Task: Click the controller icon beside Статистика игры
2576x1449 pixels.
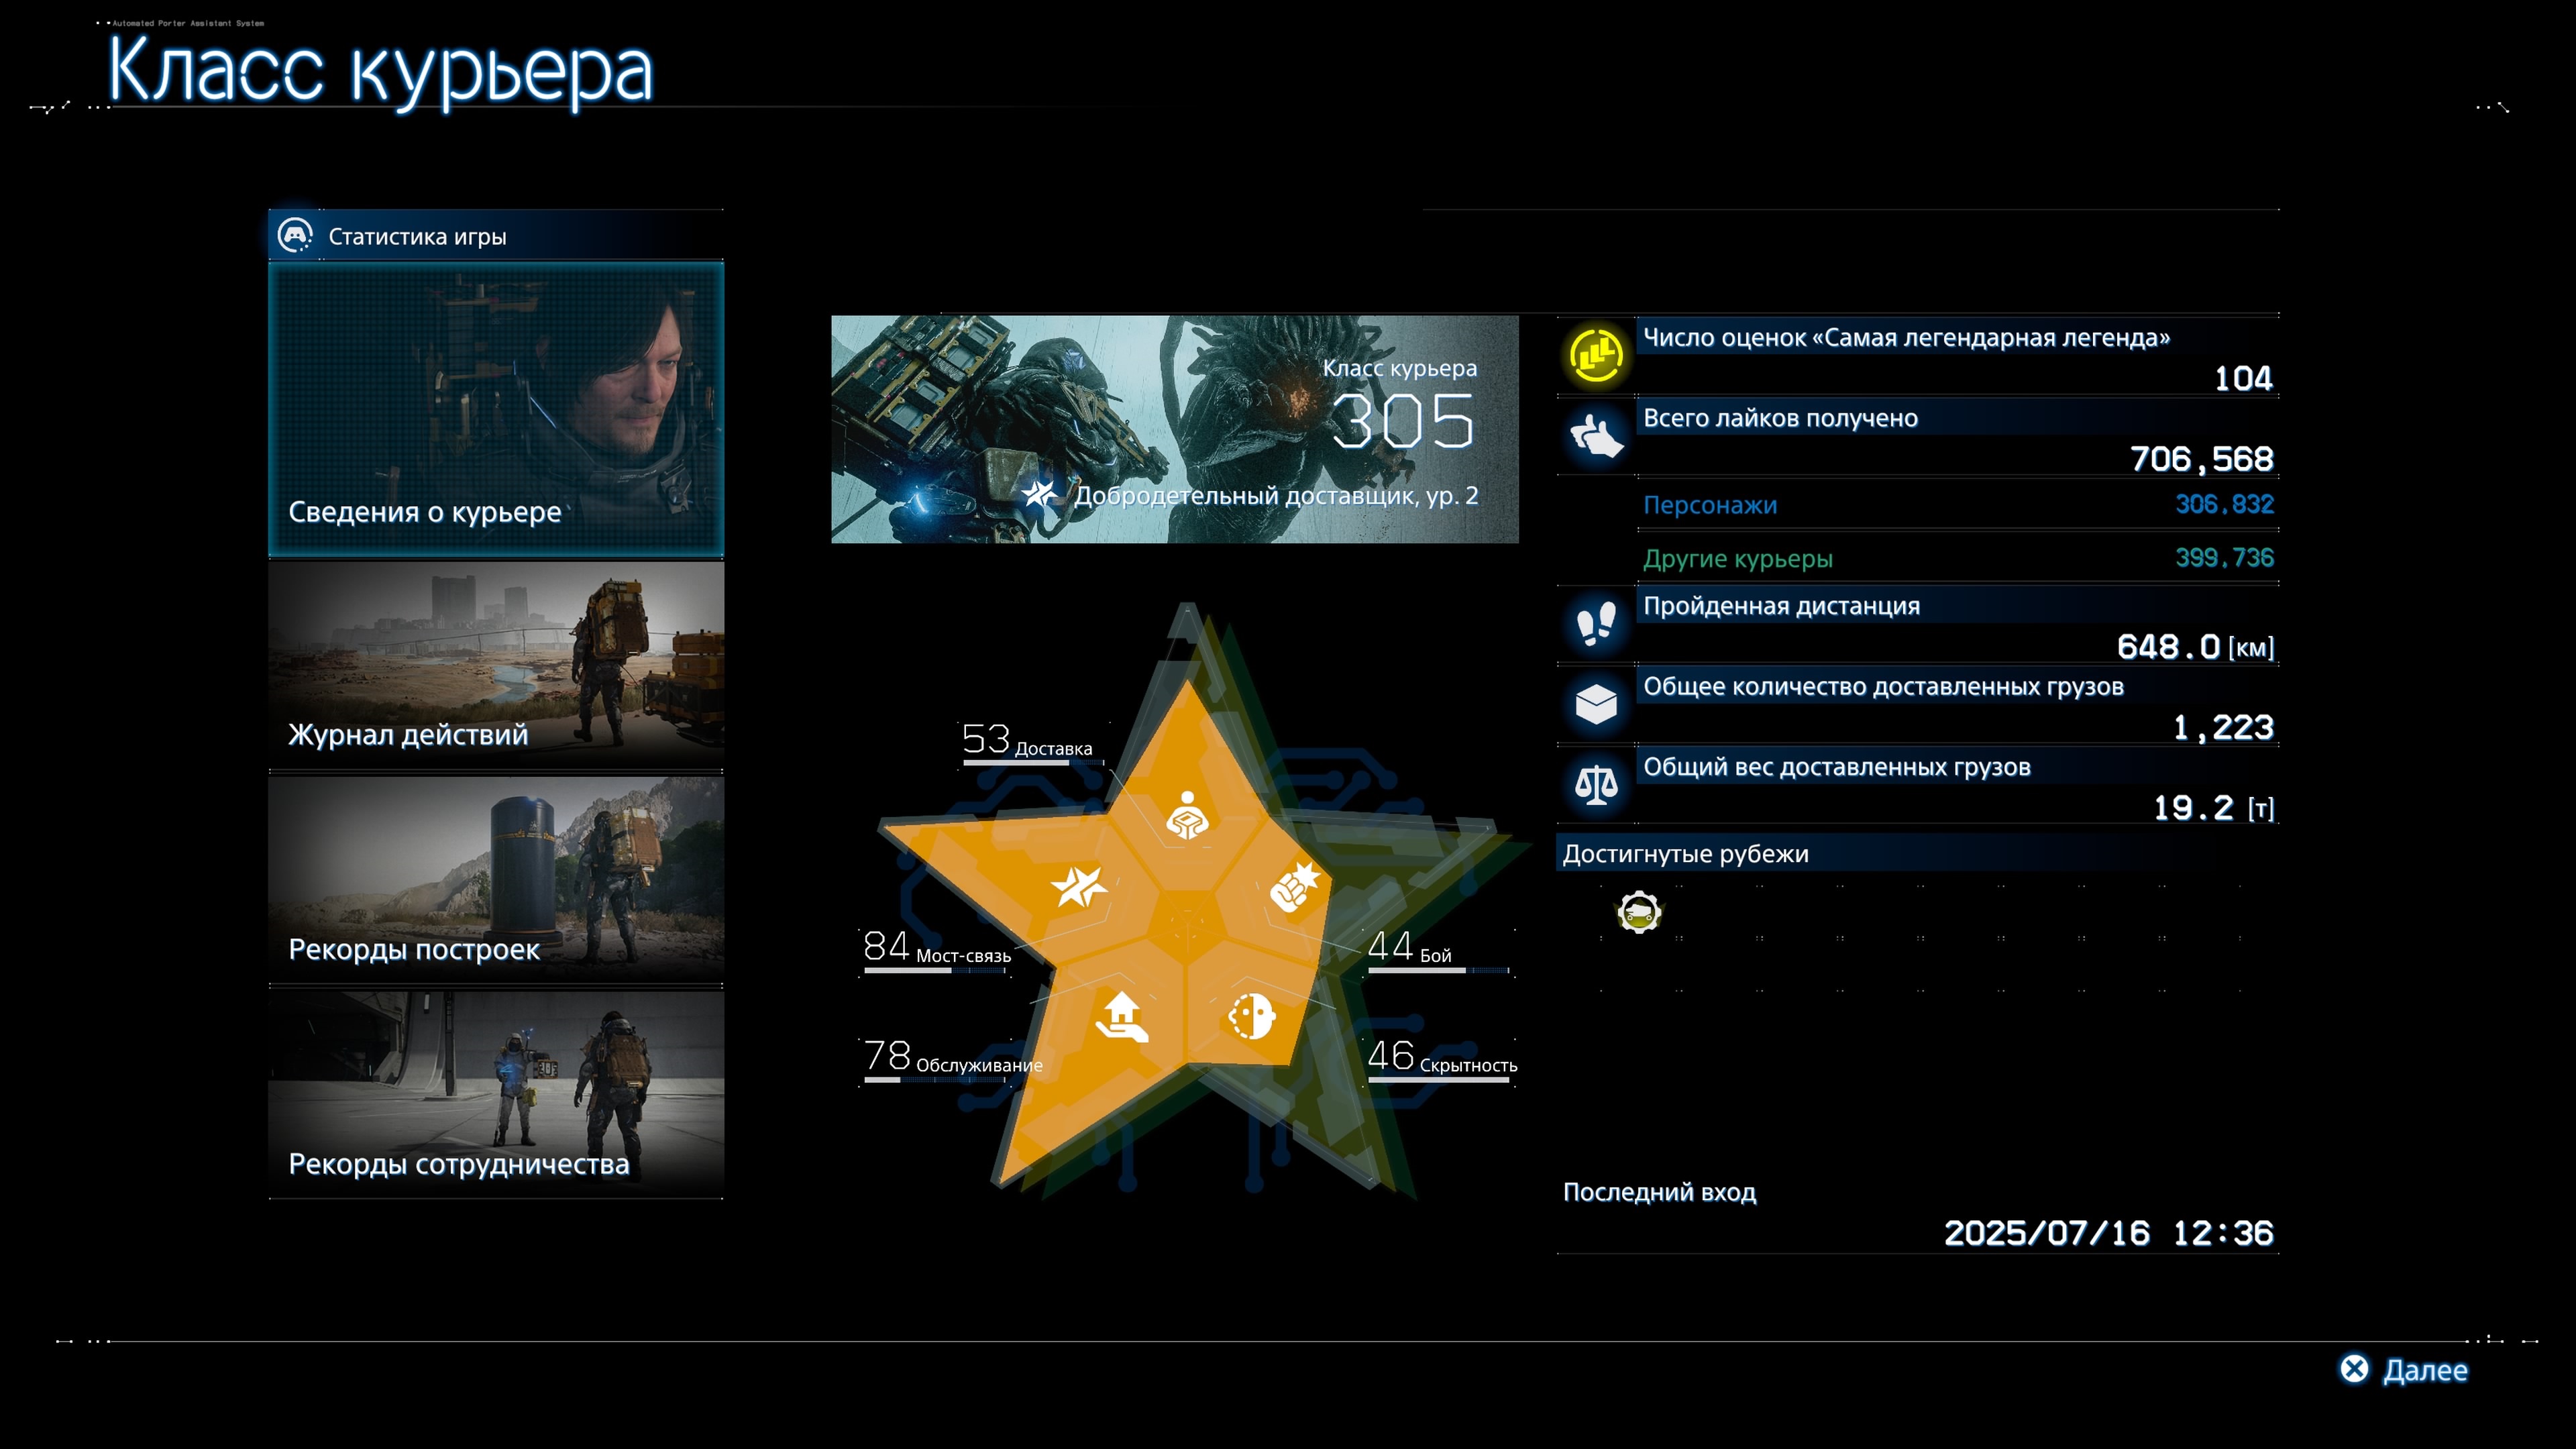Action: 295,236
